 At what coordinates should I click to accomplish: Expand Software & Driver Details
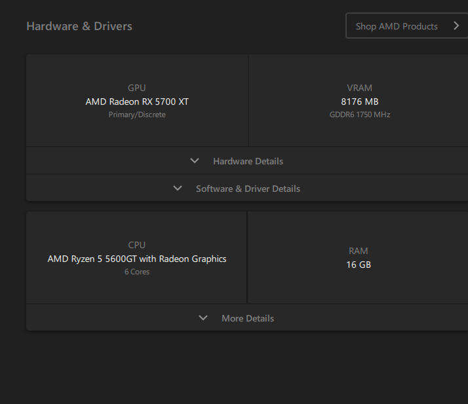[x=247, y=188]
